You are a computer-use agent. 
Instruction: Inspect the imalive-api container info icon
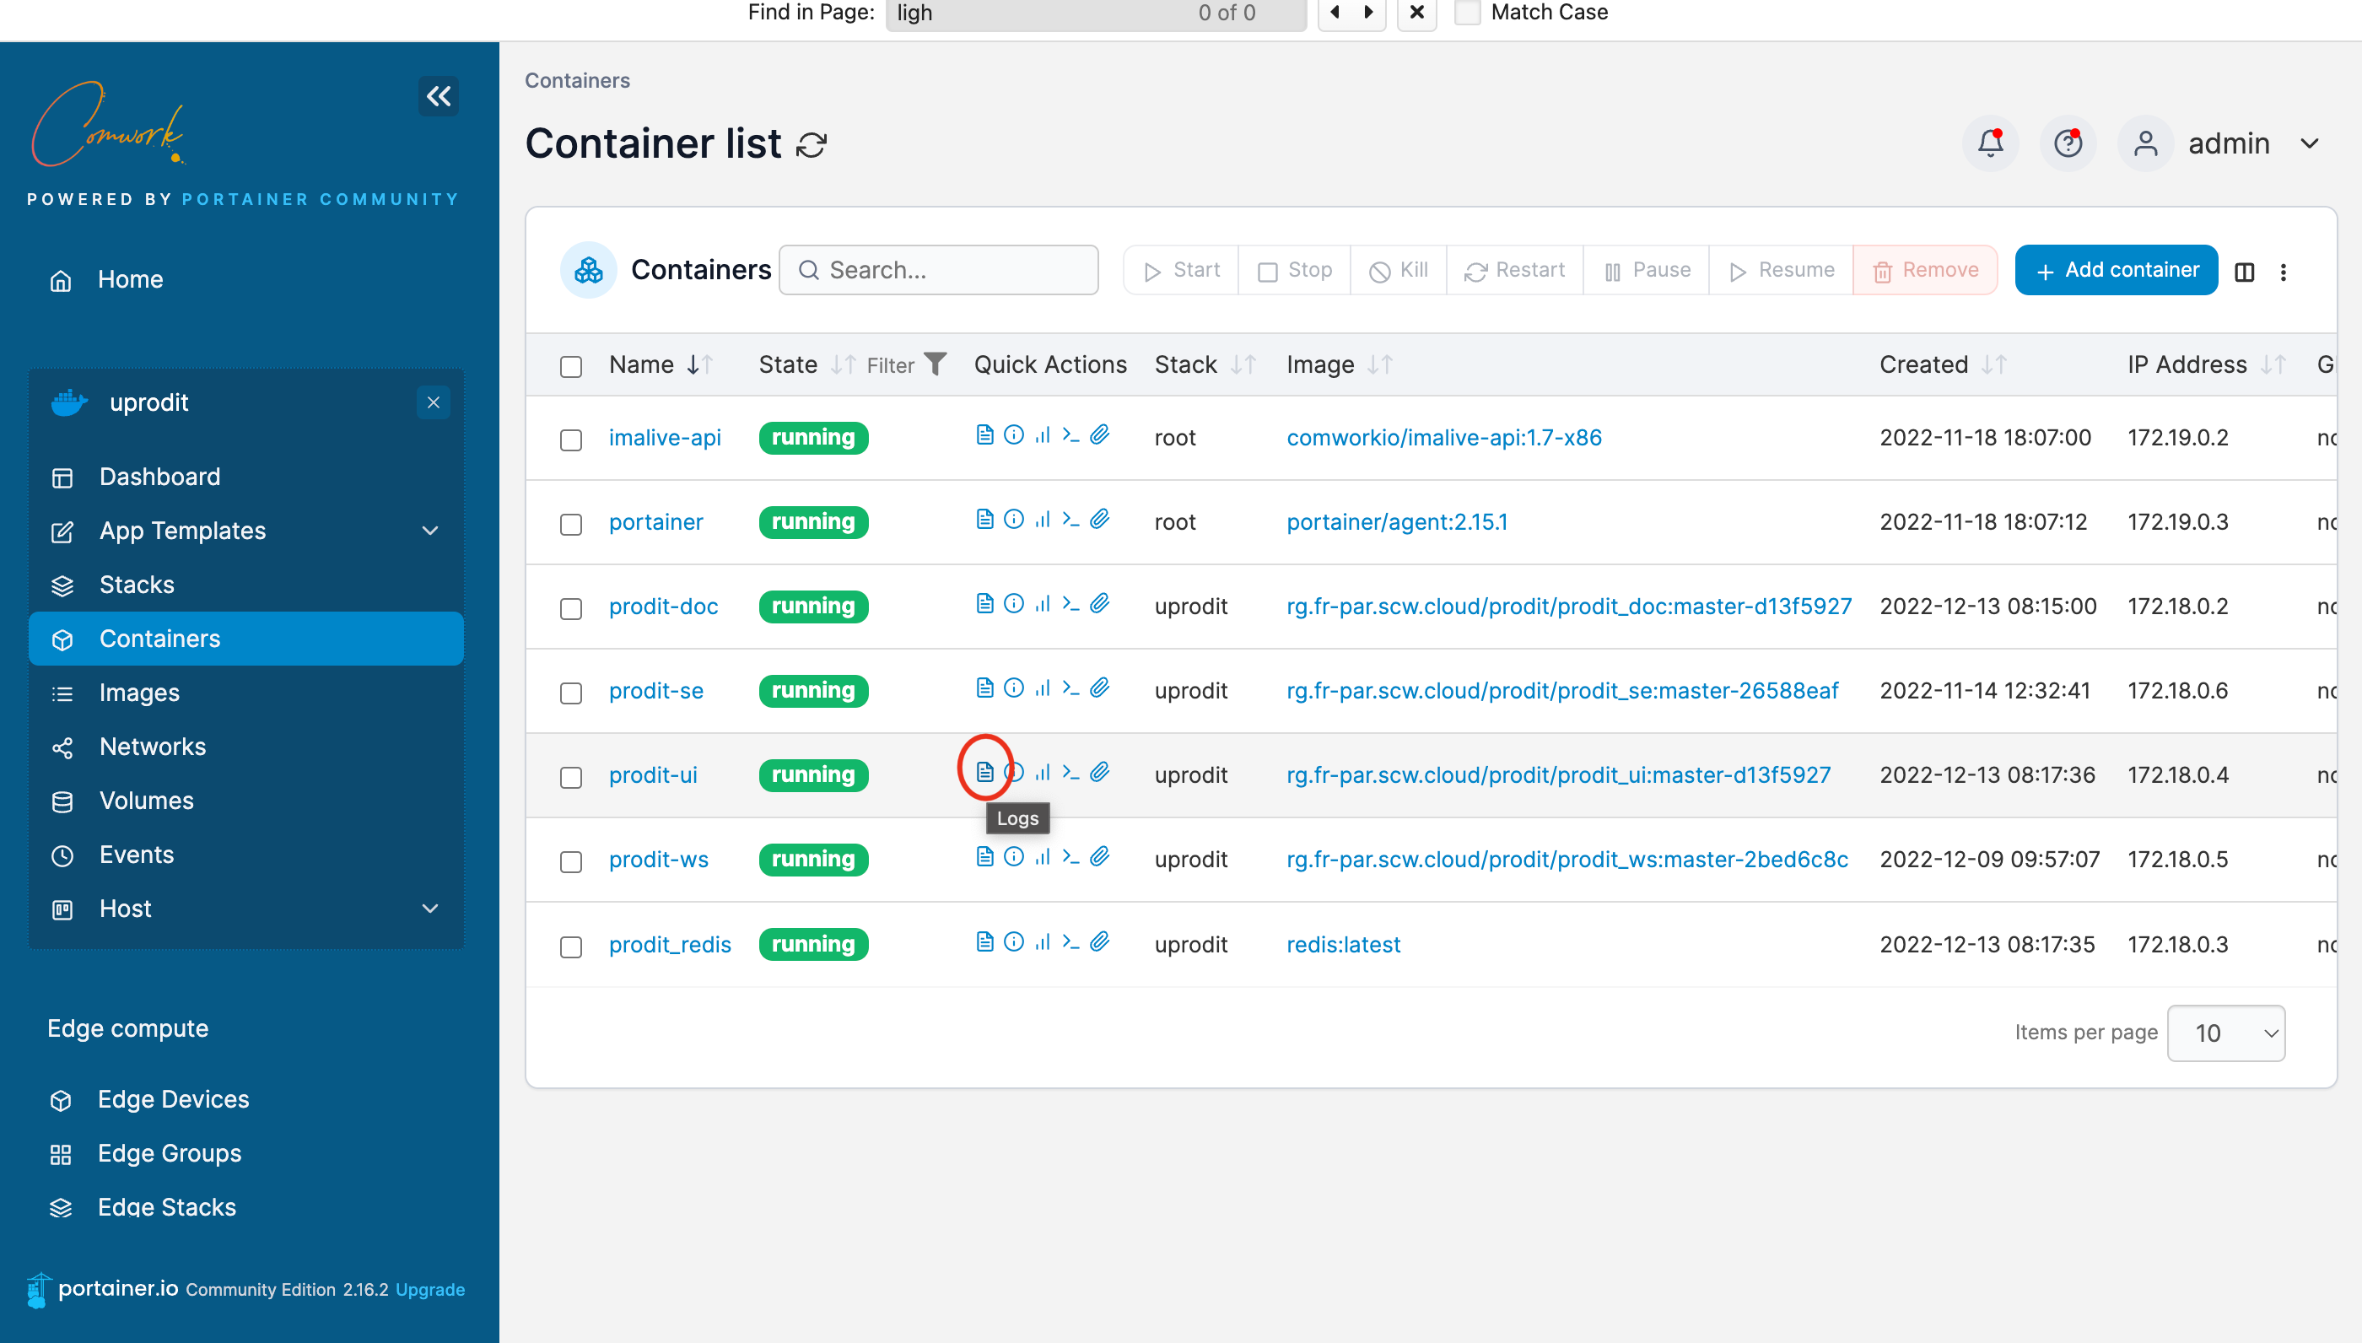(x=1014, y=434)
